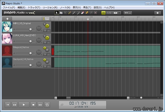Click the stop button
The width and height of the screenshot is (165, 112).
coord(33,105)
